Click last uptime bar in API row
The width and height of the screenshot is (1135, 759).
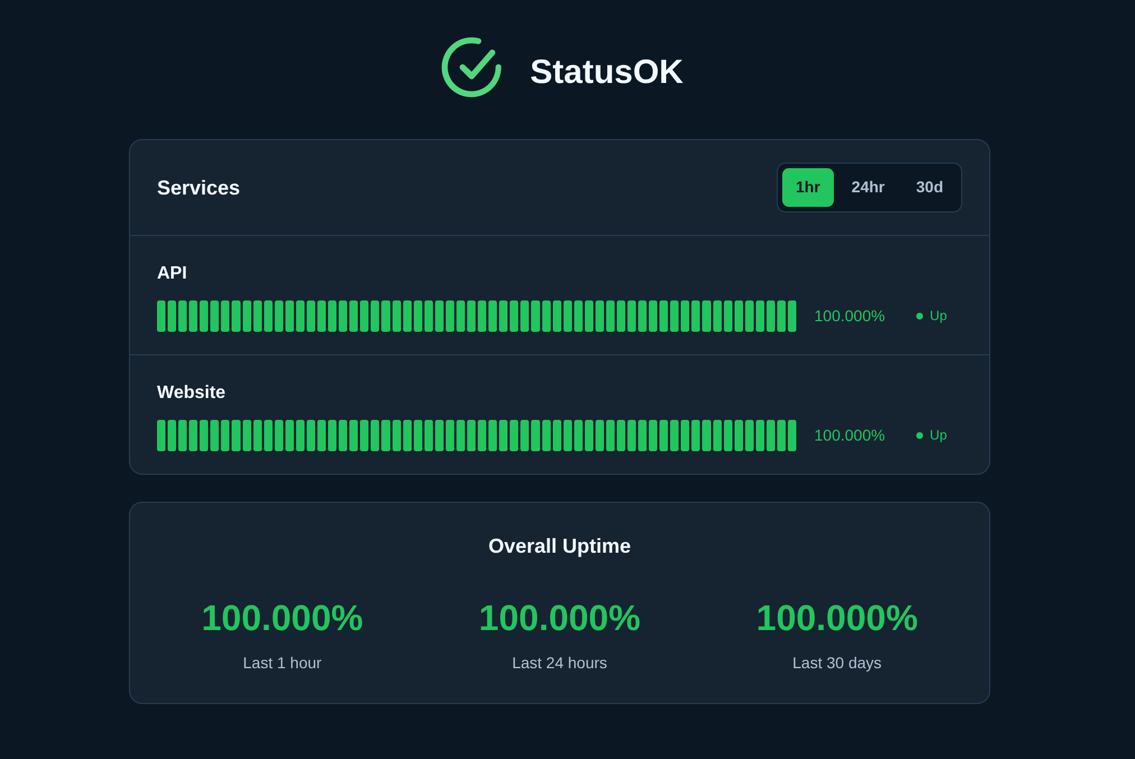click(792, 316)
